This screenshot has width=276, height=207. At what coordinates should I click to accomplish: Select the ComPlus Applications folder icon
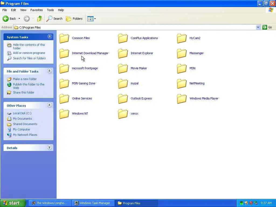click(x=123, y=38)
